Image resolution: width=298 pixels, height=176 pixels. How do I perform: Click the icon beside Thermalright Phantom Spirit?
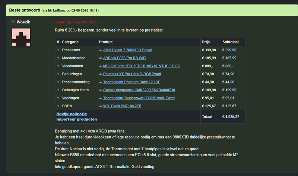tap(101, 82)
